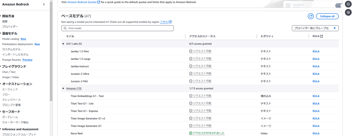Viewport: 353px width, 136px height.
Task: Open カスタムモデル in the sidebar
Action: point(11,49)
